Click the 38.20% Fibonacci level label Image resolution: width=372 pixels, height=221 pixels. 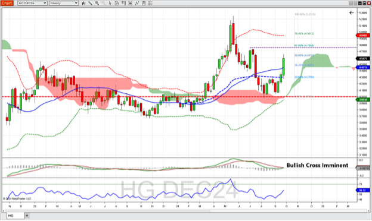click(x=304, y=65)
